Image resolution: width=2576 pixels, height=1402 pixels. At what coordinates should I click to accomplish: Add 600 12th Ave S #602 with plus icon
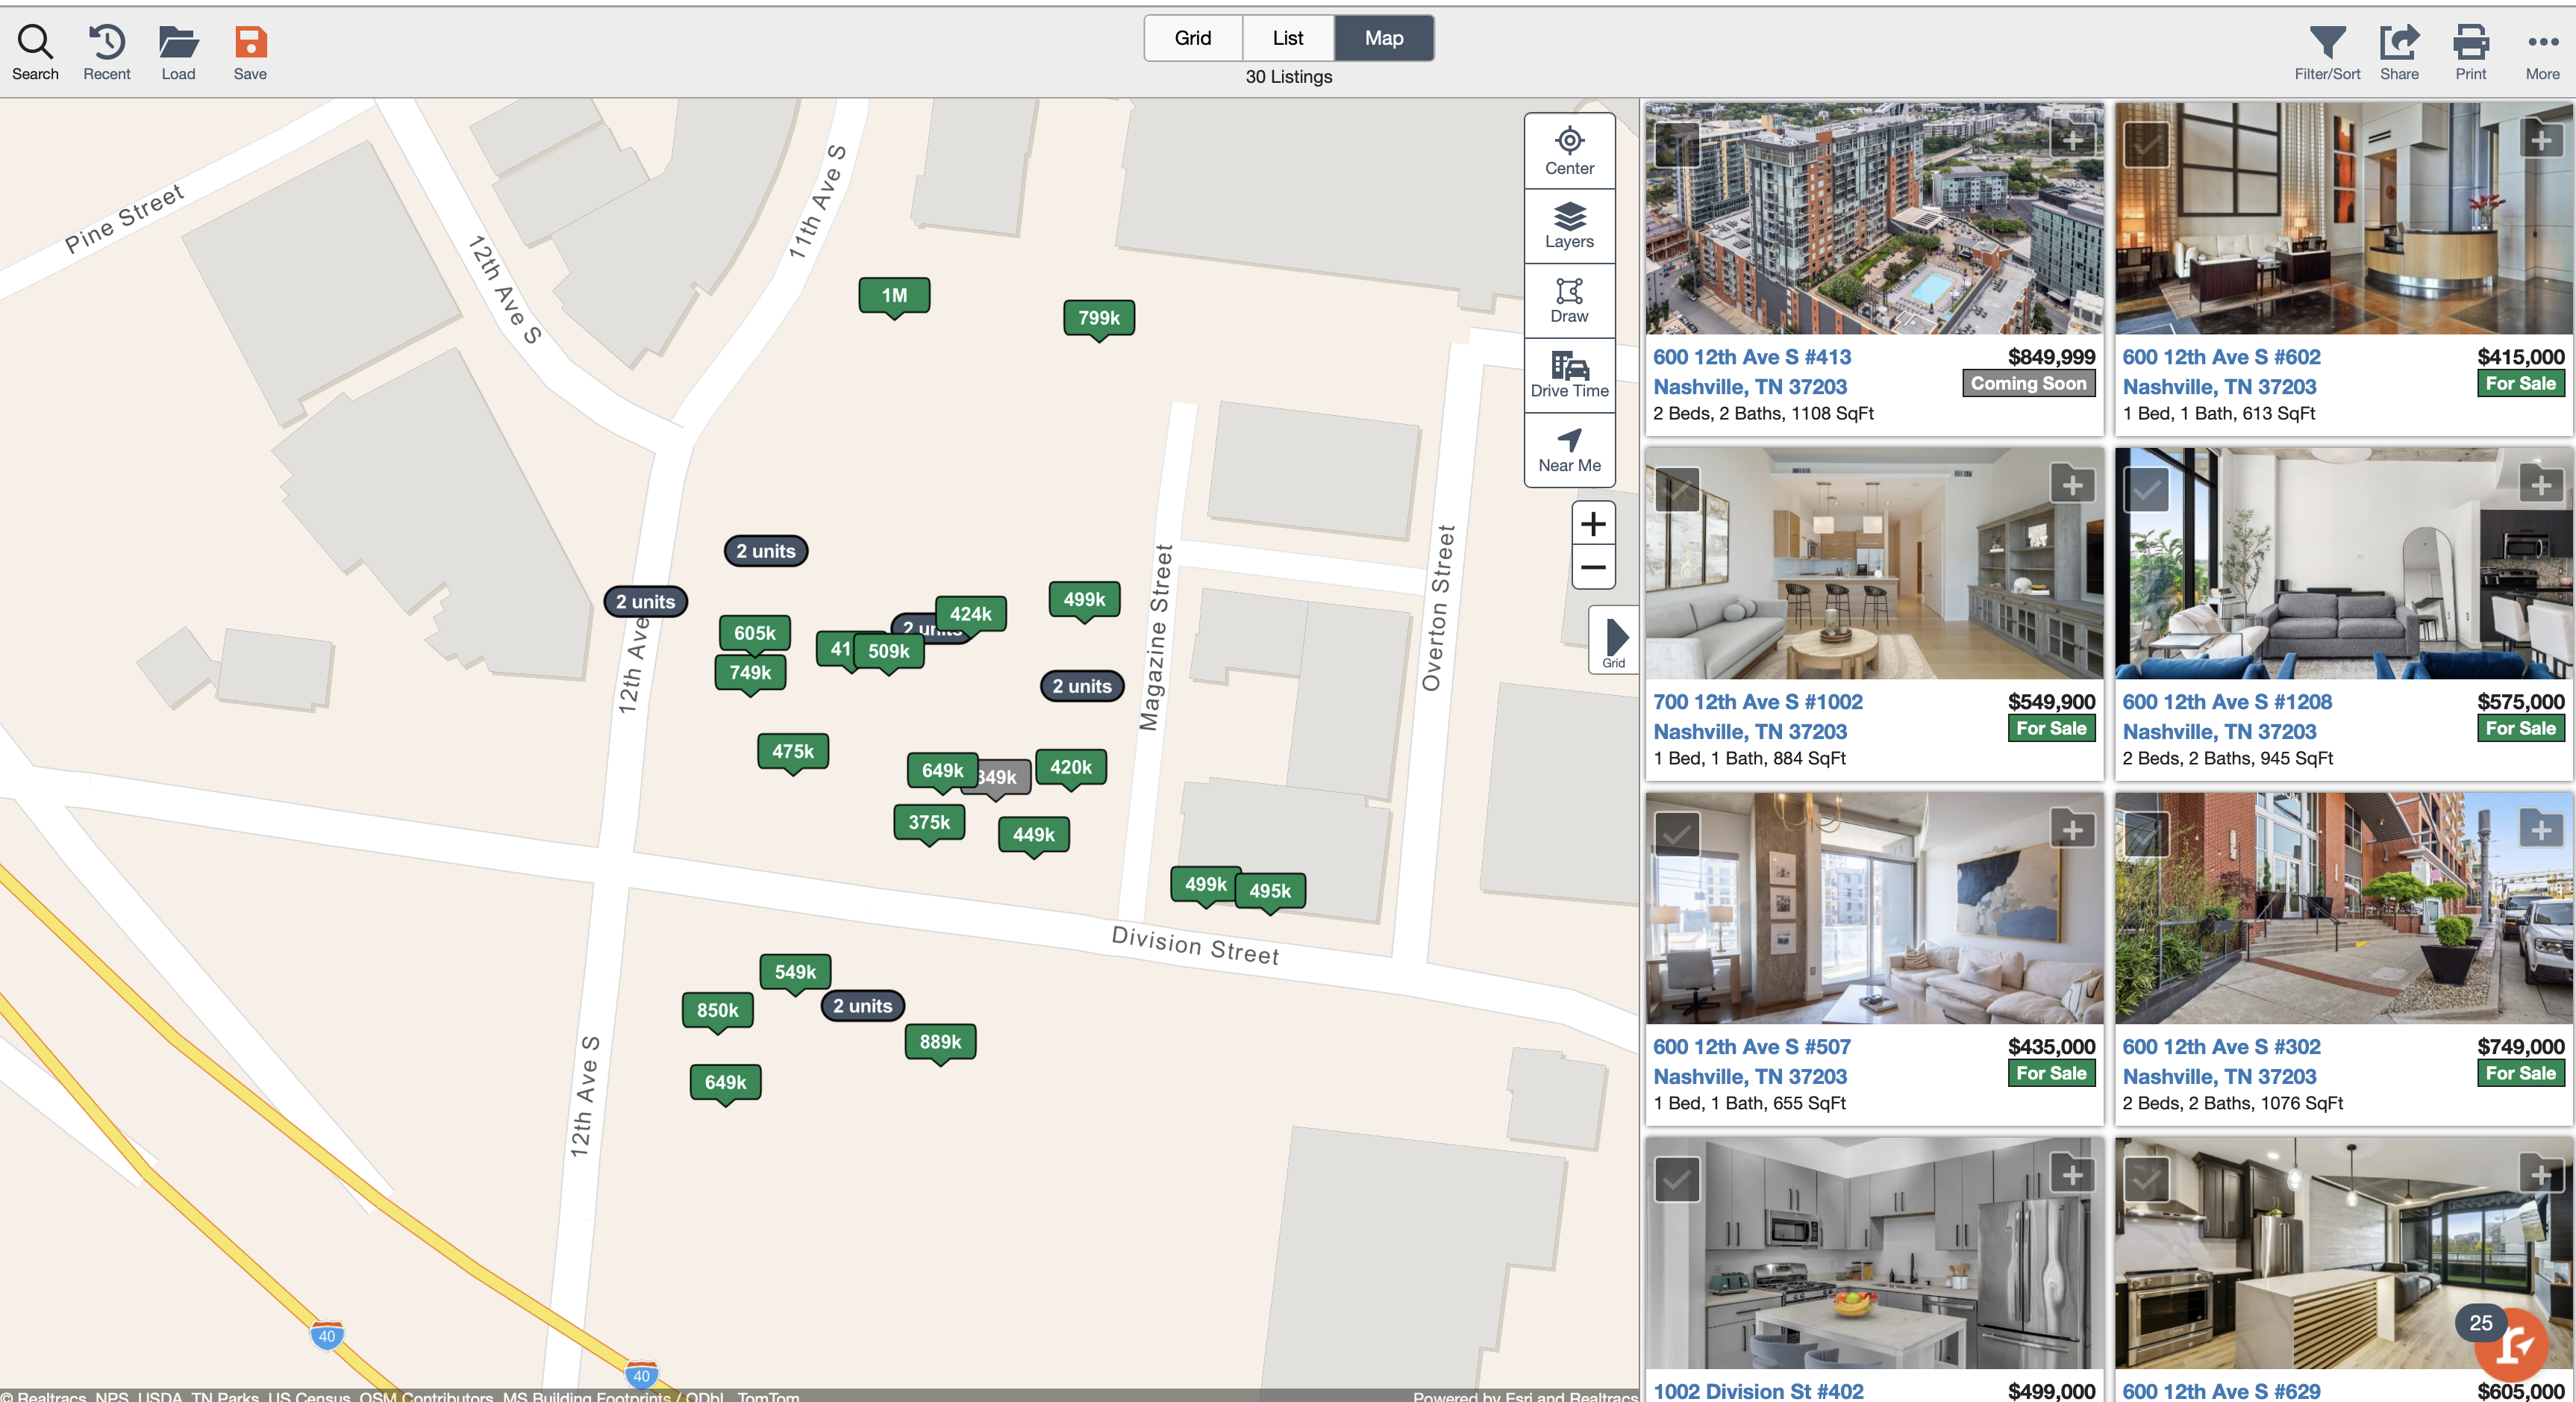click(x=2541, y=140)
